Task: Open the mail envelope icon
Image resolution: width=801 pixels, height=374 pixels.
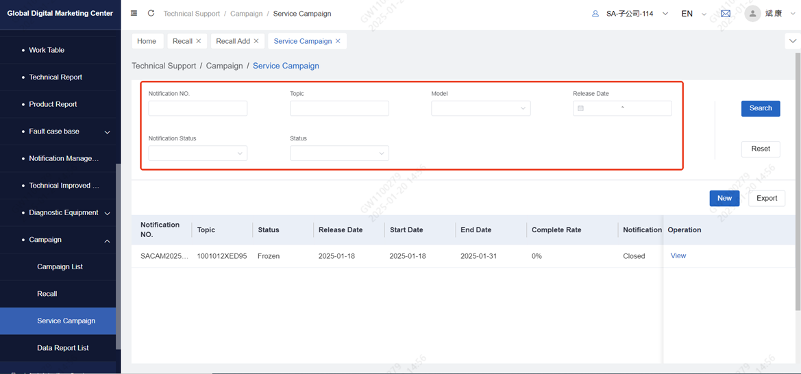Action: [726, 14]
